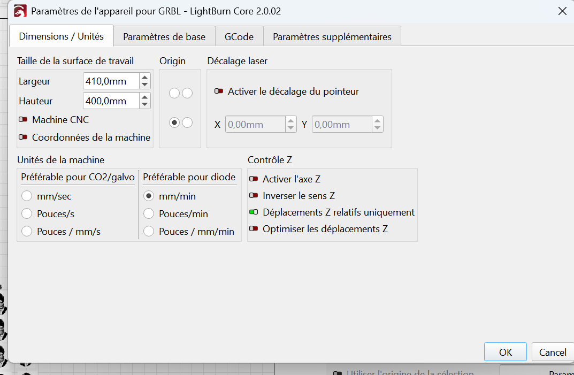
Task: Click the LightBurn app icon in title bar
Action: click(x=20, y=11)
